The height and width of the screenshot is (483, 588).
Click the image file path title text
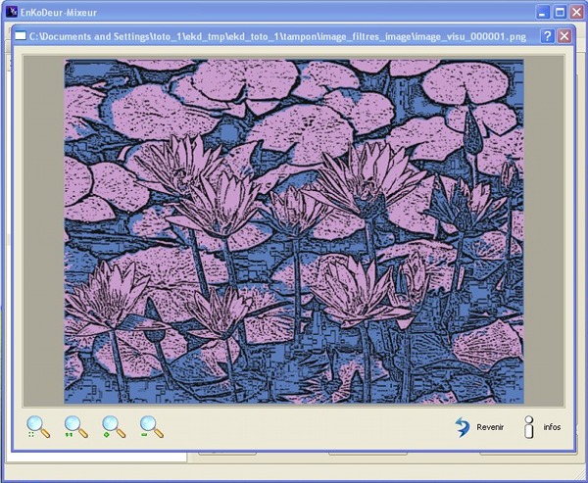278,37
